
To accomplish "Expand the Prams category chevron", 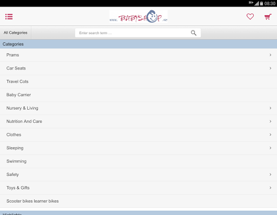I will tap(271, 55).
